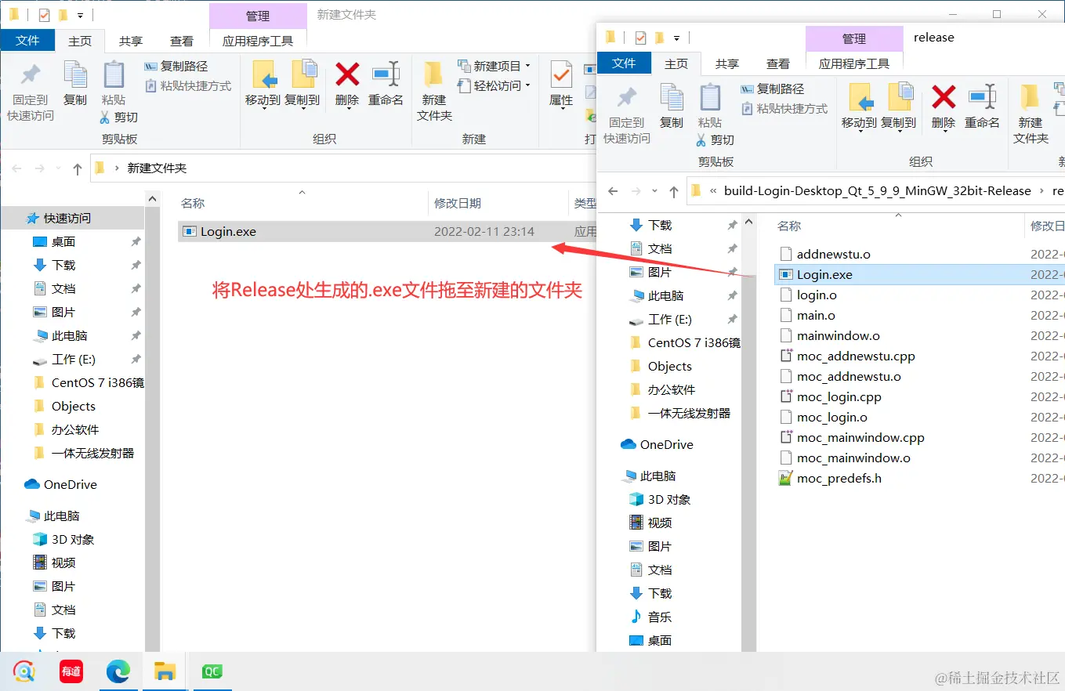Open File Explorer from the taskbar
This screenshot has width=1065, height=691.
(165, 671)
